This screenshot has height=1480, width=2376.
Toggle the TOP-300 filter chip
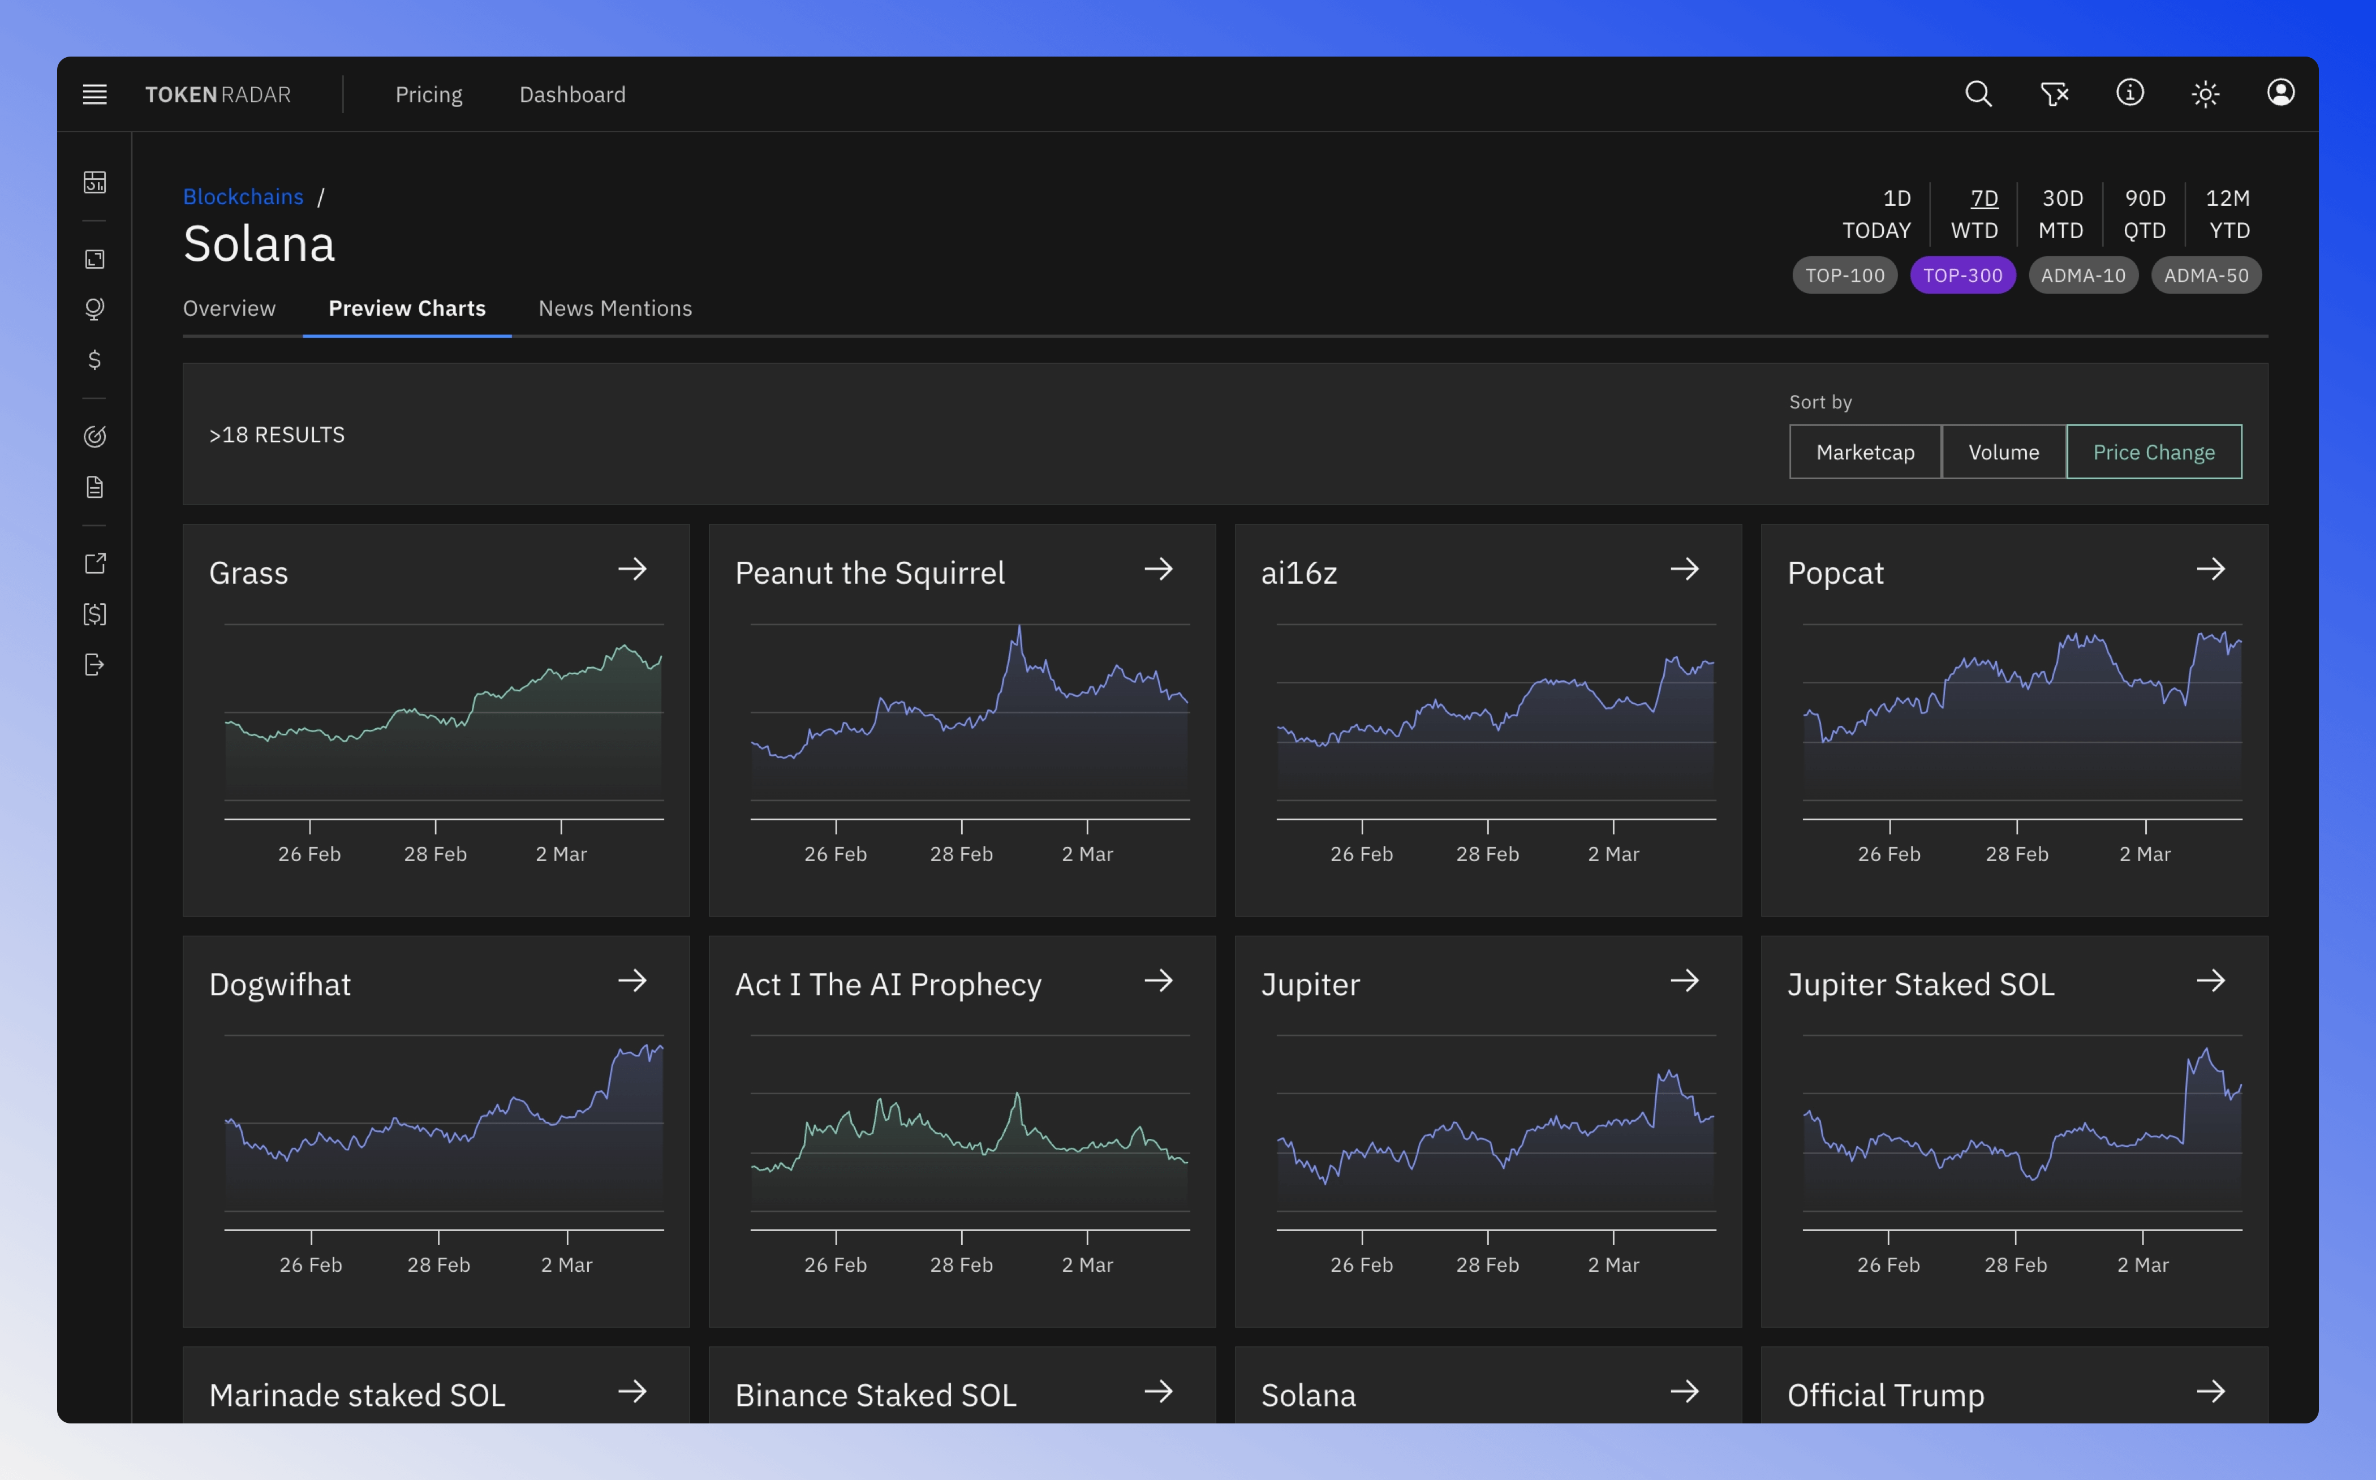pyautogui.click(x=1963, y=275)
